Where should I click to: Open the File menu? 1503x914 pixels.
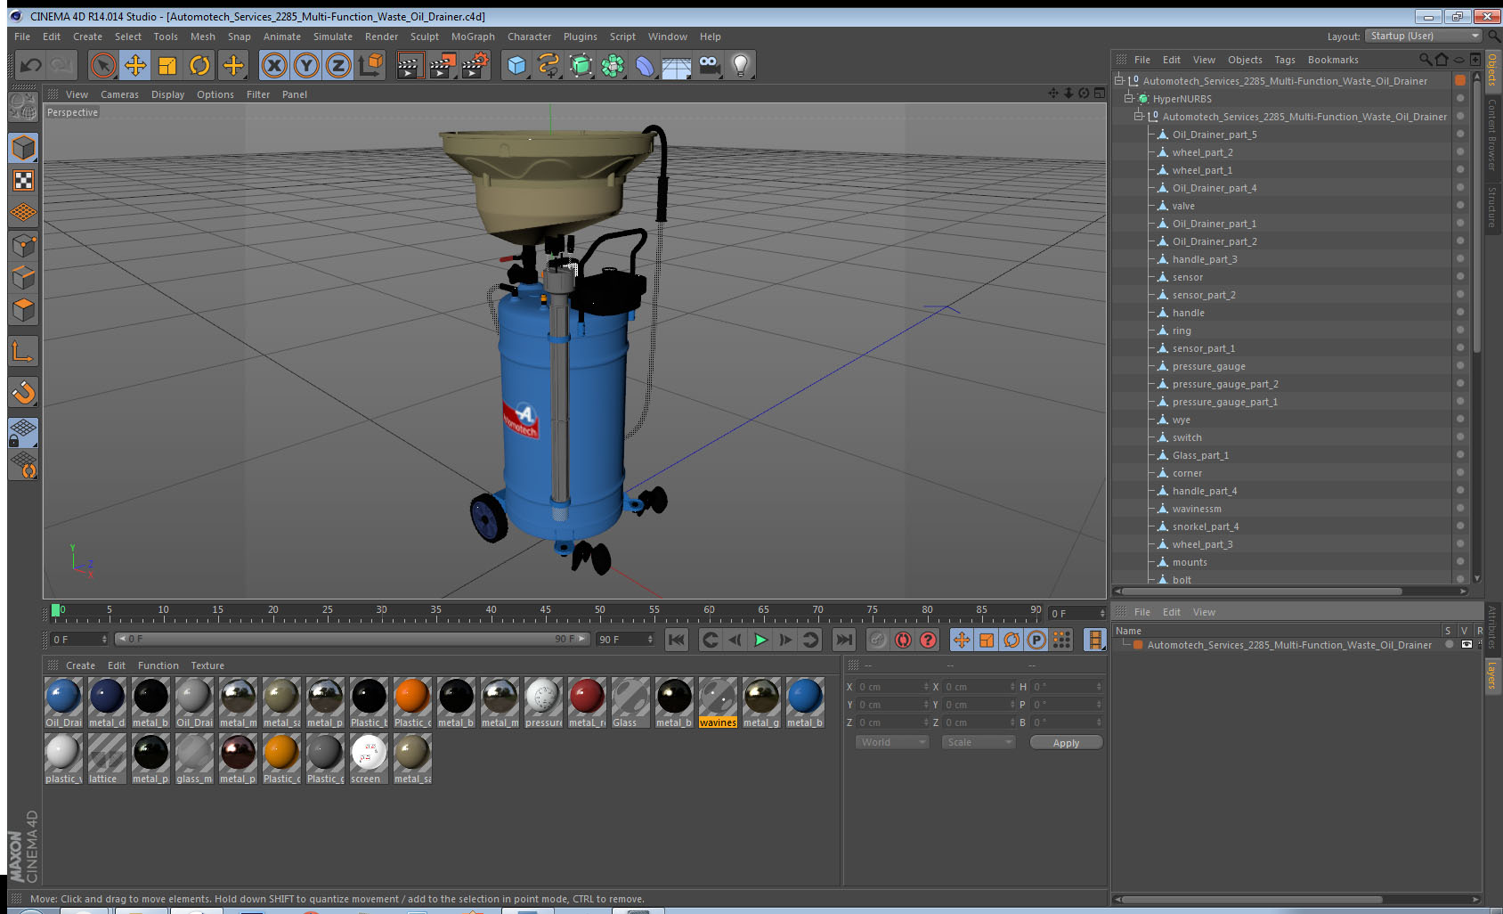[x=22, y=37]
